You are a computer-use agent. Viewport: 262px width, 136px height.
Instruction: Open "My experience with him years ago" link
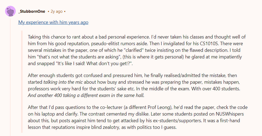pos(53,22)
